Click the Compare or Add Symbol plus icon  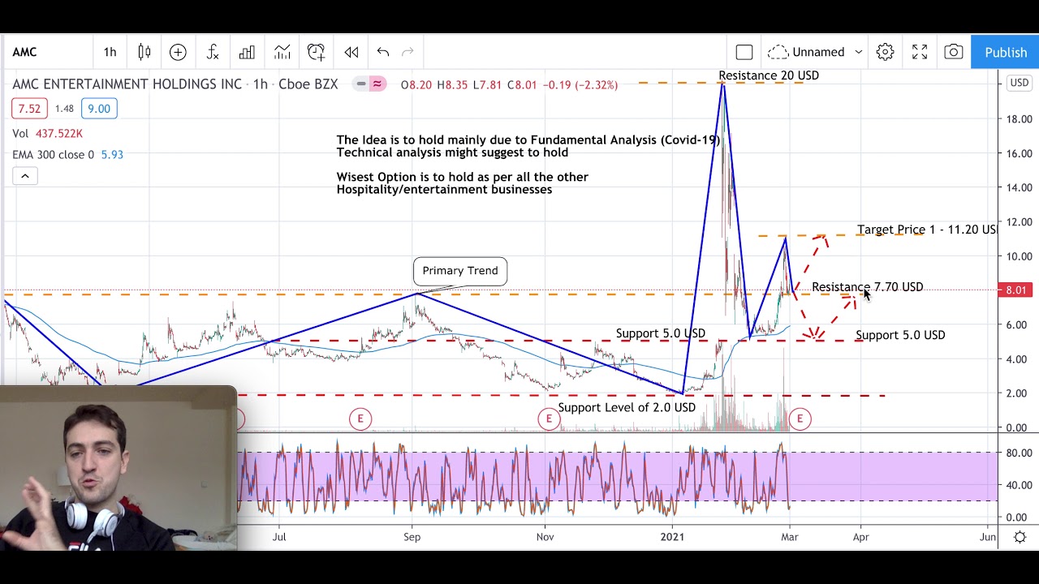[x=178, y=52]
